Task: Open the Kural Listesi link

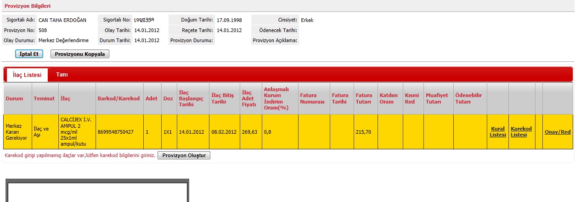Action: [x=497, y=132]
